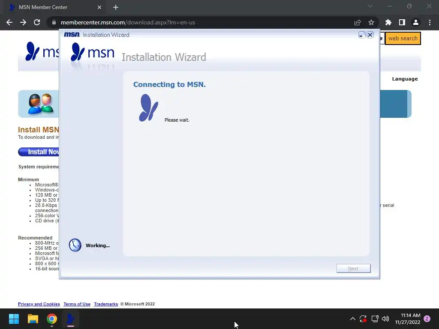
Task: Open the Chrome extensions puzzle icon
Action: tap(388, 22)
